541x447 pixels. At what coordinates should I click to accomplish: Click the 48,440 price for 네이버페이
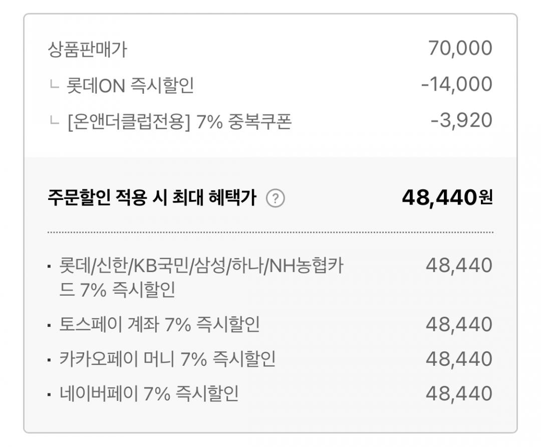pyautogui.click(x=459, y=394)
